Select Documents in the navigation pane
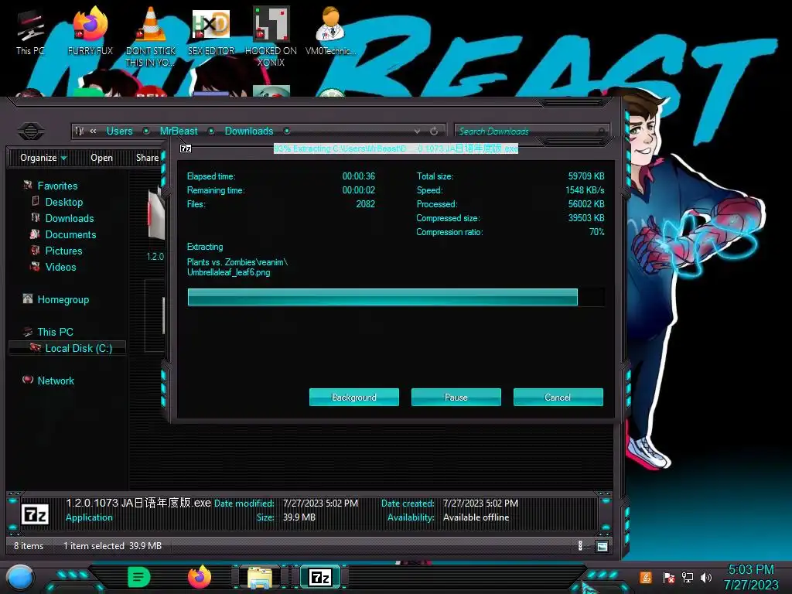The height and width of the screenshot is (594, 792). click(70, 234)
